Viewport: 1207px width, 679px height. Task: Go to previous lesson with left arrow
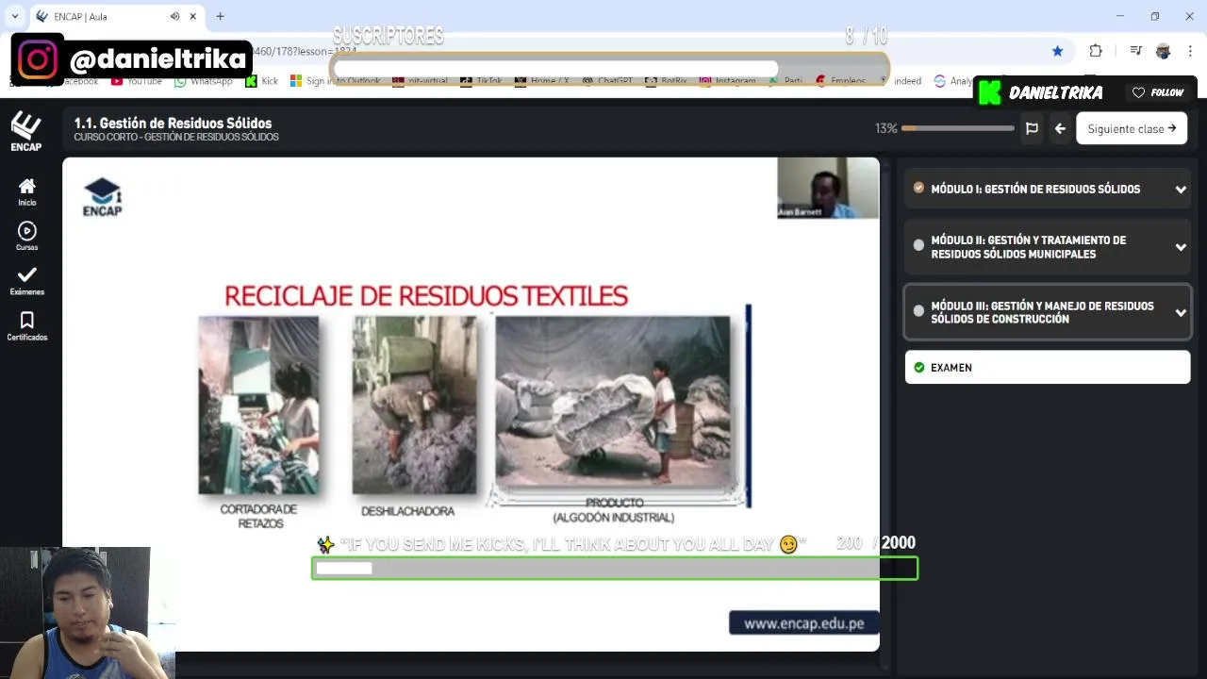coord(1060,128)
